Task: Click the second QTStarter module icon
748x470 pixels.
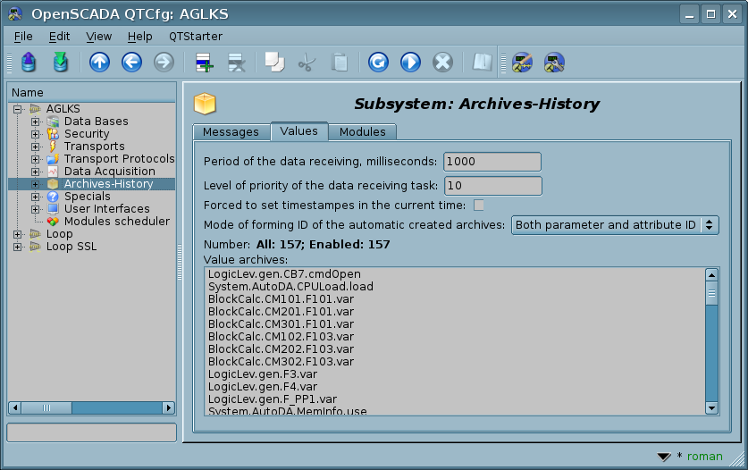Action: click(554, 63)
